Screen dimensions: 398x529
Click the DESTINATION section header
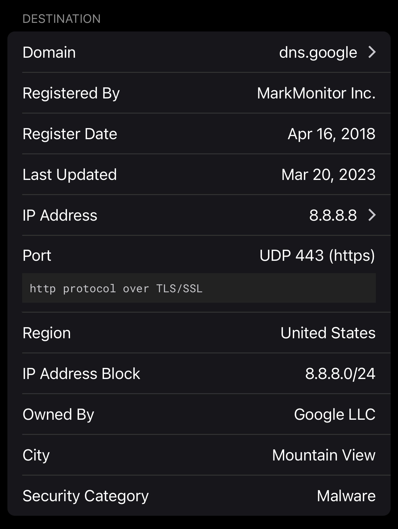(x=61, y=19)
